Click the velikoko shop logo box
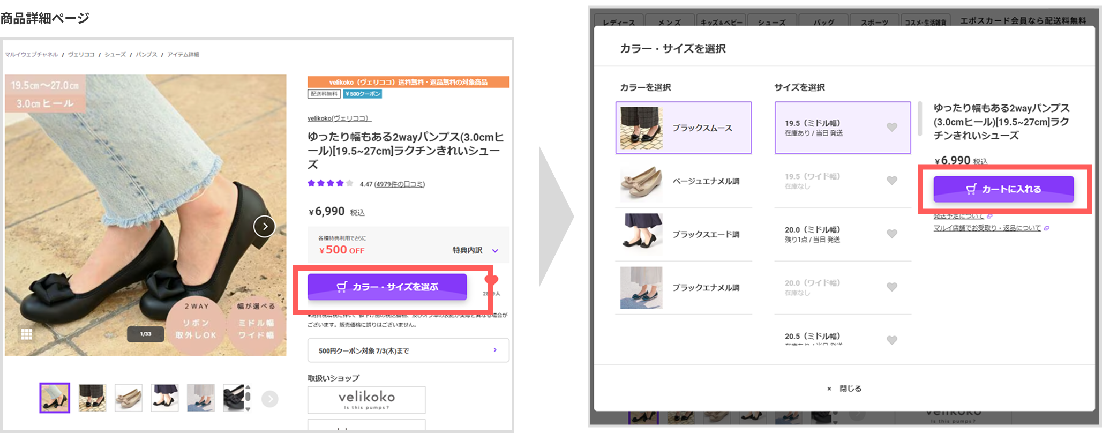1102x433 pixels. [x=366, y=400]
